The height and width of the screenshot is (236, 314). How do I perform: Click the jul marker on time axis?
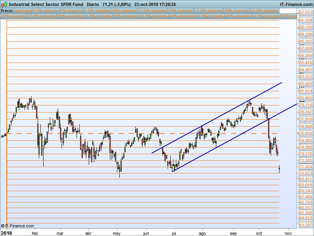pyautogui.click(x=174, y=233)
